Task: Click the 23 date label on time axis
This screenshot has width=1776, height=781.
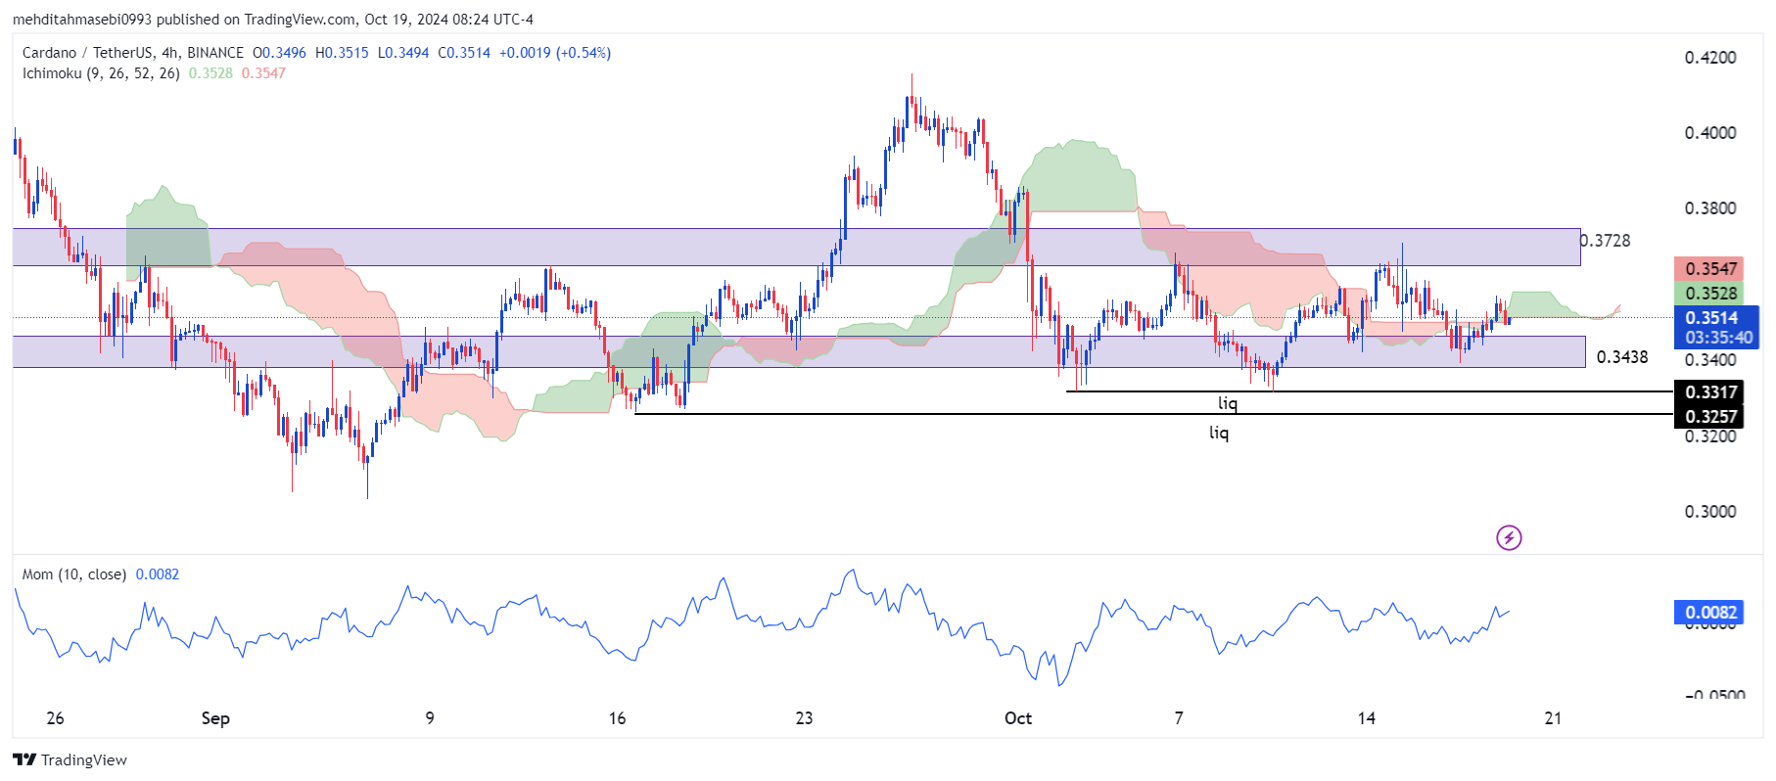Action: 804,718
